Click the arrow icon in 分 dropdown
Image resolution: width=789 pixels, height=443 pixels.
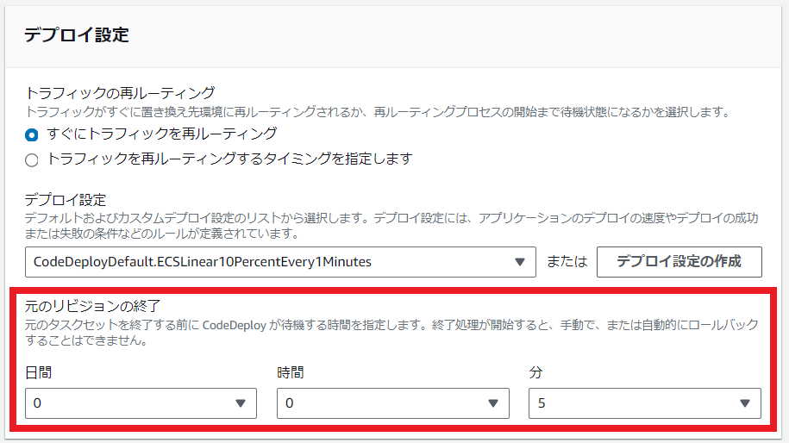[x=745, y=403]
